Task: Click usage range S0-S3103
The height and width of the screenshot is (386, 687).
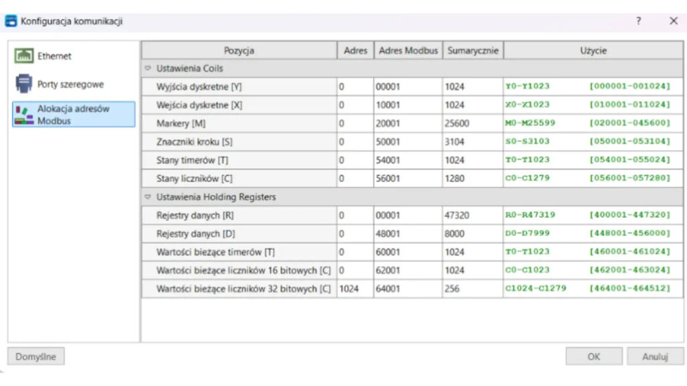Action: pyautogui.click(x=527, y=141)
